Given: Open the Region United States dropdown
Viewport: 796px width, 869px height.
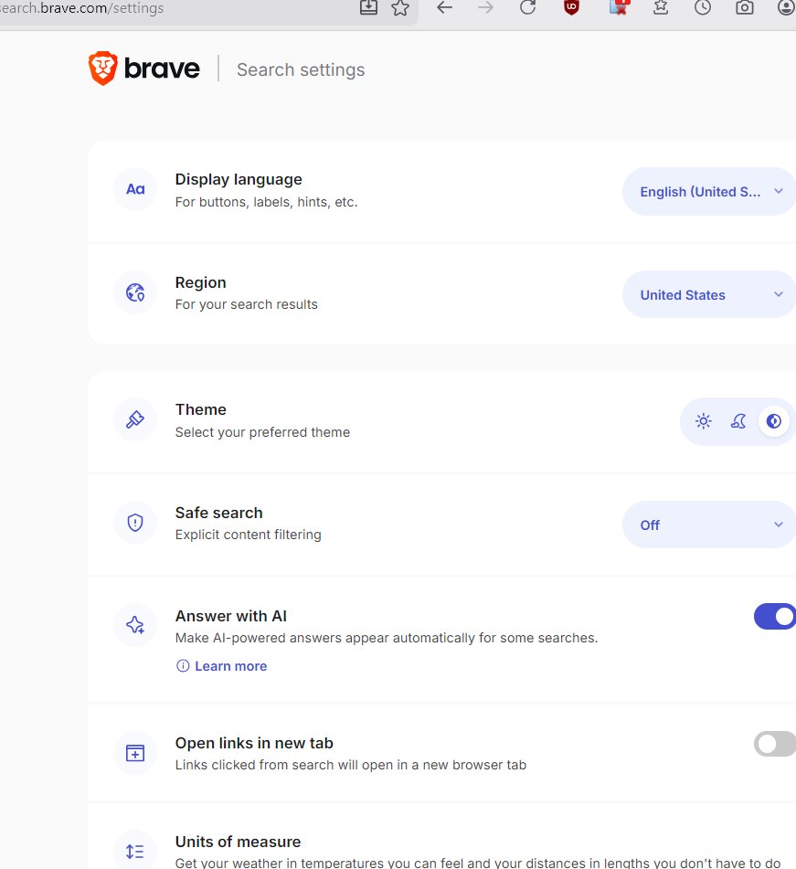Looking at the screenshot, I should [x=709, y=294].
